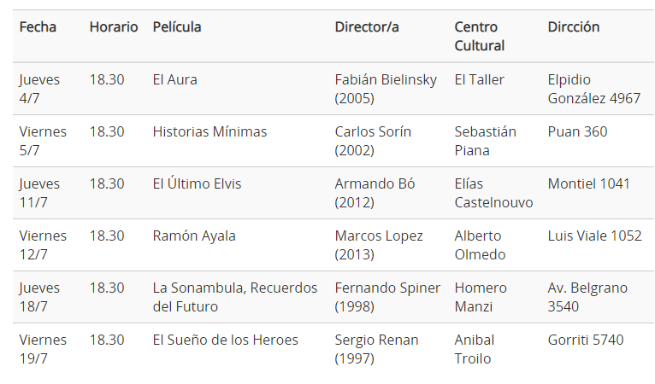This screenshot has width=655, height=384.
Task: Click the Ramón Ayala film title
Action: tap(194, 236)
